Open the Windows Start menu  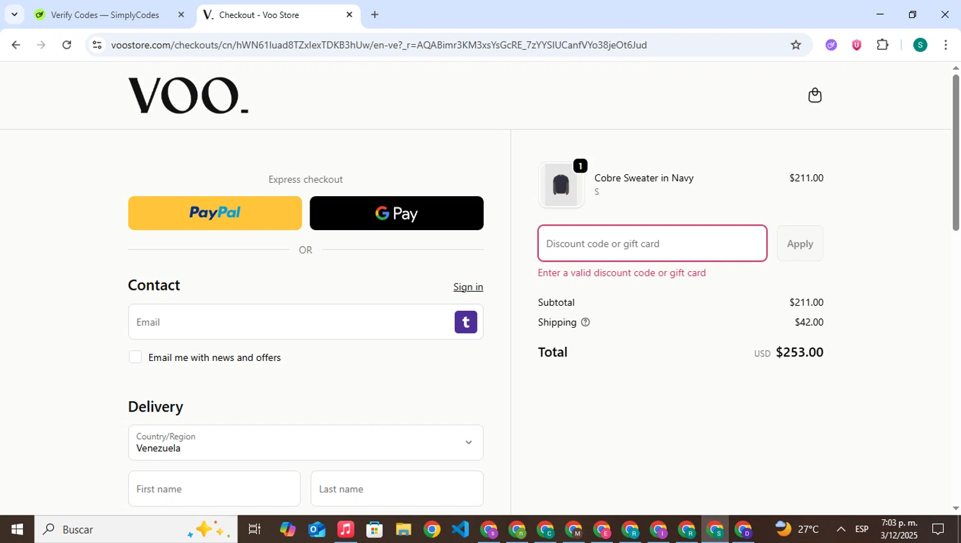17,530
